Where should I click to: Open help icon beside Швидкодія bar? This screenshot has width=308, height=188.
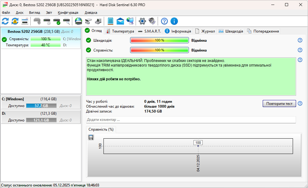pos(300,40)
